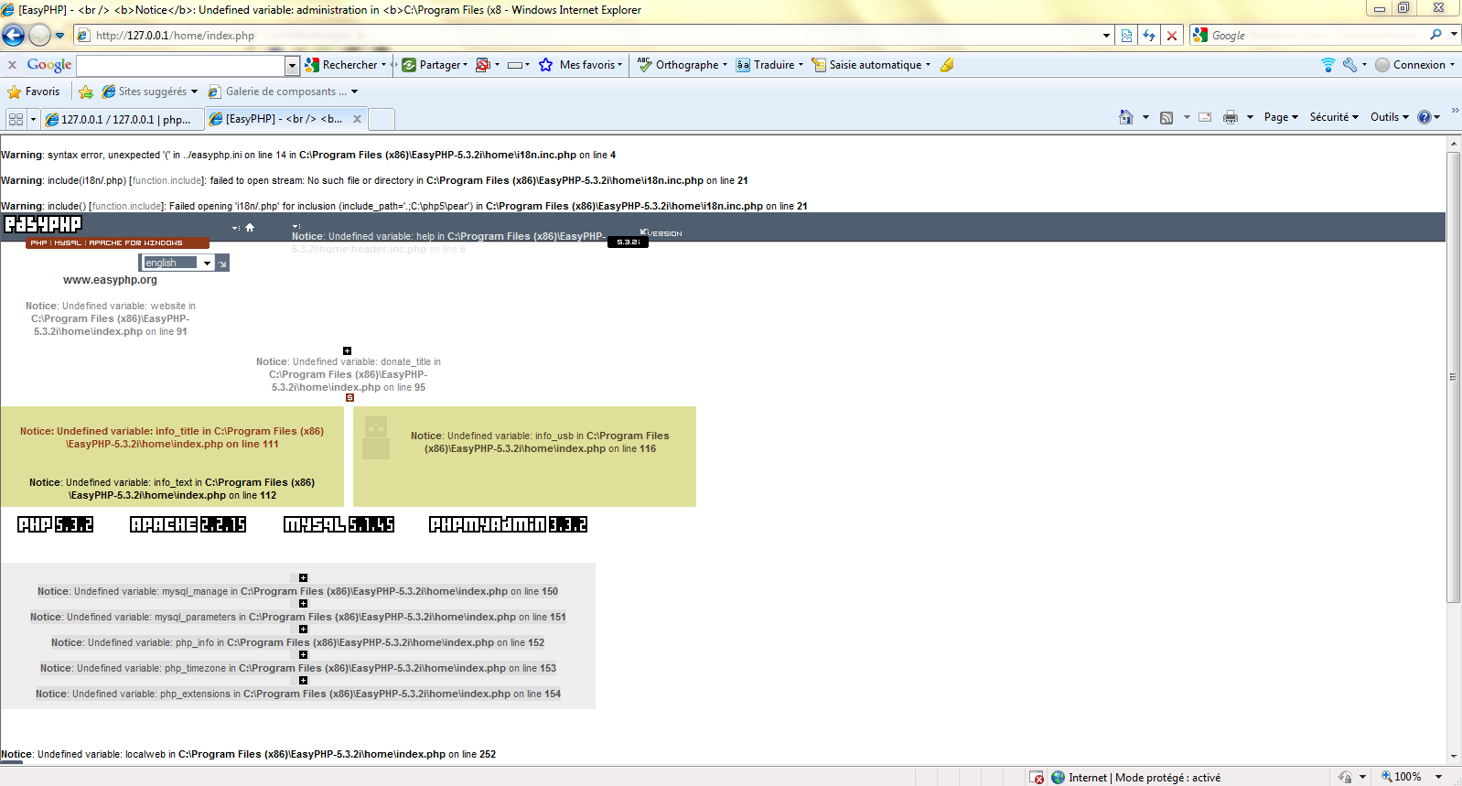Close the Google toolbar with its X

tap(13, 65)
